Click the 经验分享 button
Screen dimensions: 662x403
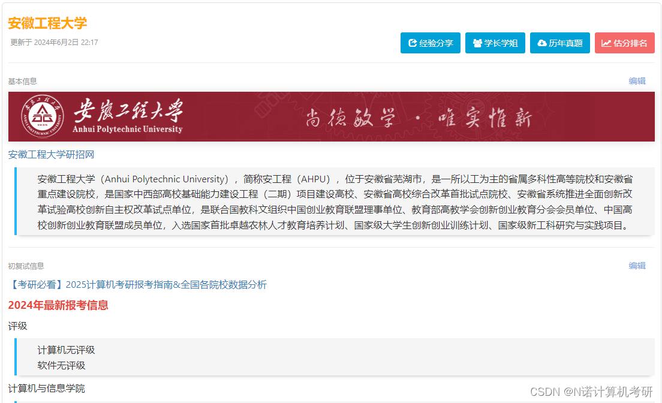click(430, 43)
